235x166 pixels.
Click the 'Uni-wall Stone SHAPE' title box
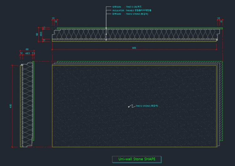coord(137,159)
